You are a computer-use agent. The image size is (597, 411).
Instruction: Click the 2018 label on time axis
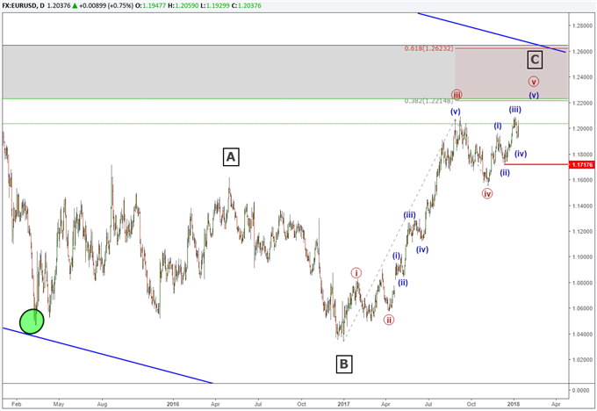(514, 404)
